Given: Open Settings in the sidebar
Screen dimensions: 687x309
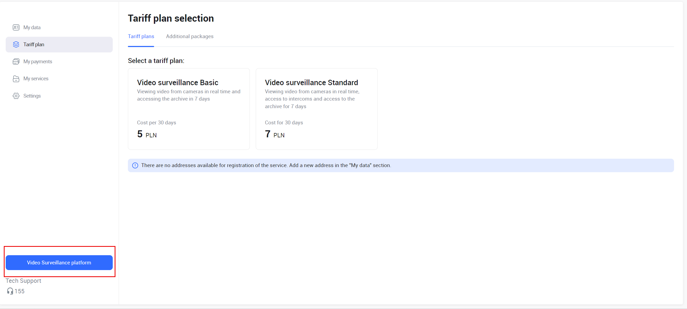Looking at the screenshot, I should pos(32,96).
